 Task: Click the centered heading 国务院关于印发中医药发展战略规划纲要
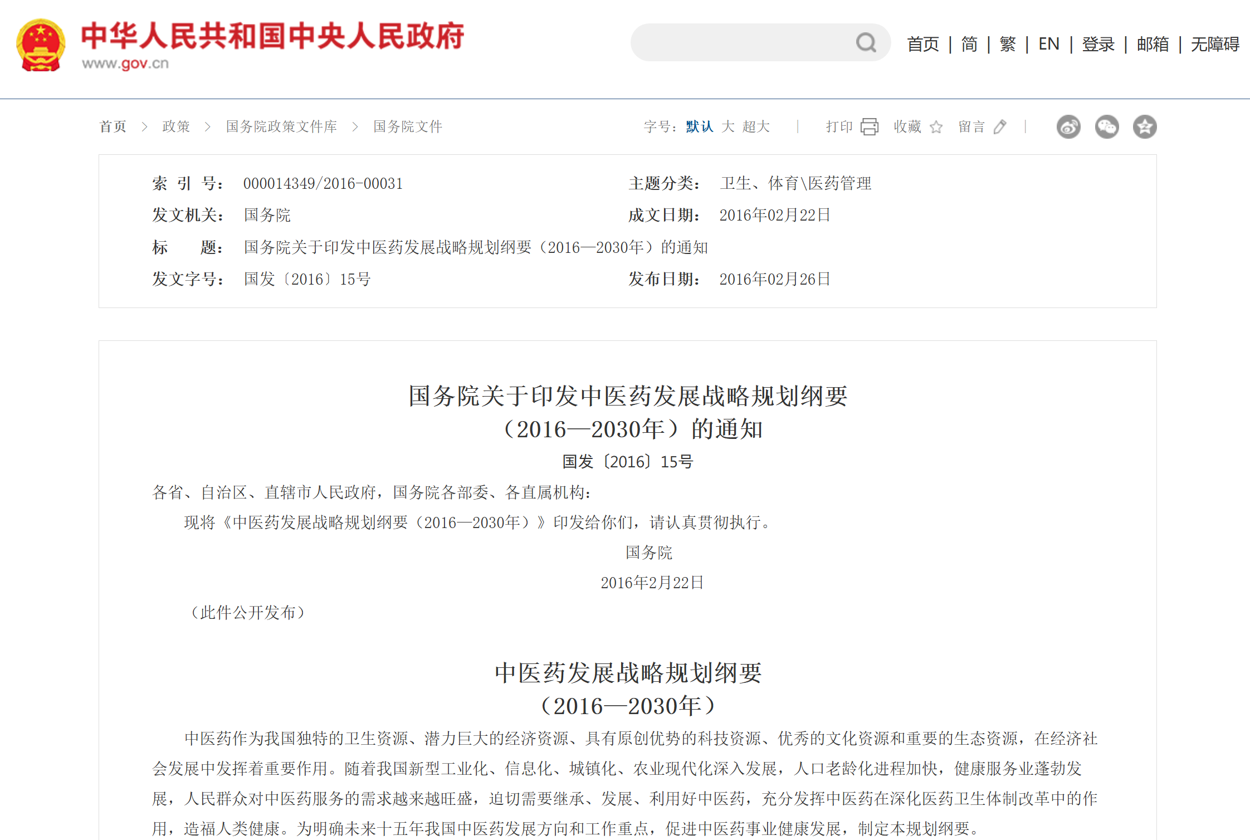pyautogui.click(x=628, y=396)
